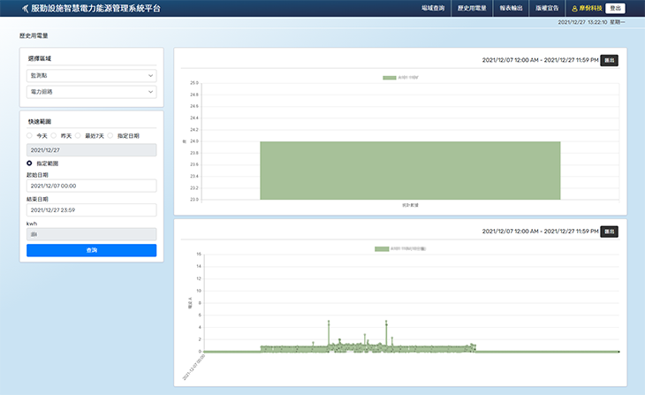Click the line chart date range text
Image resolution: width=645 pixels, height=395 pixels.
click(540, 232)
